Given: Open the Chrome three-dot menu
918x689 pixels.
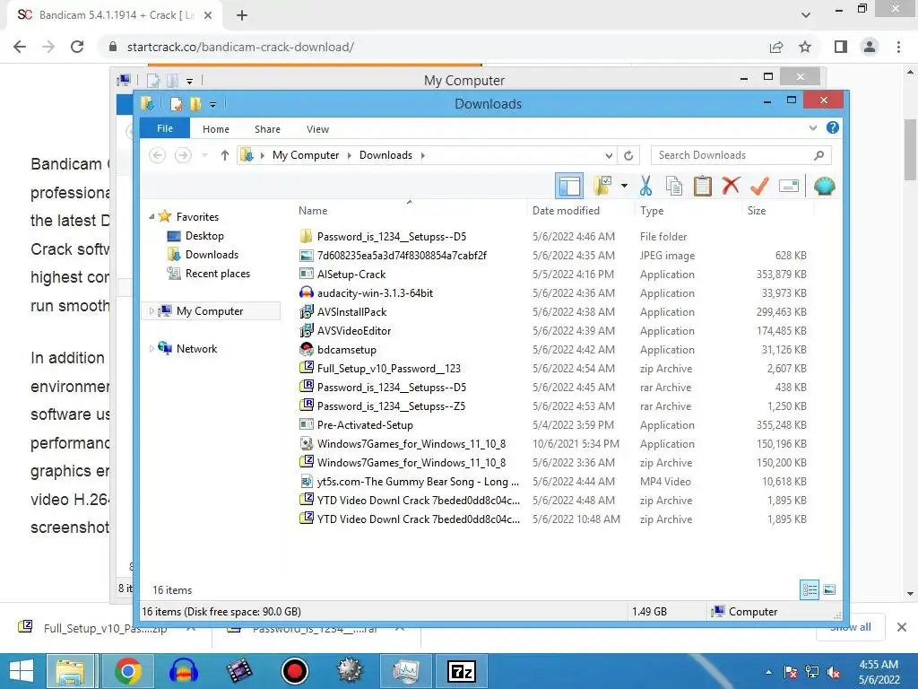Looking at the screenshot, I should [898, 47].
